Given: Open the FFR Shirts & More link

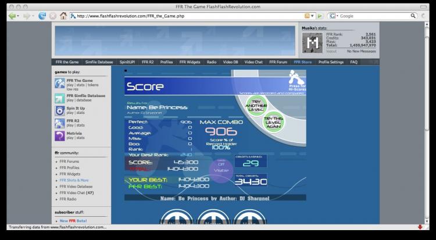Looking at the screenshot, I should tap(74, 180).
